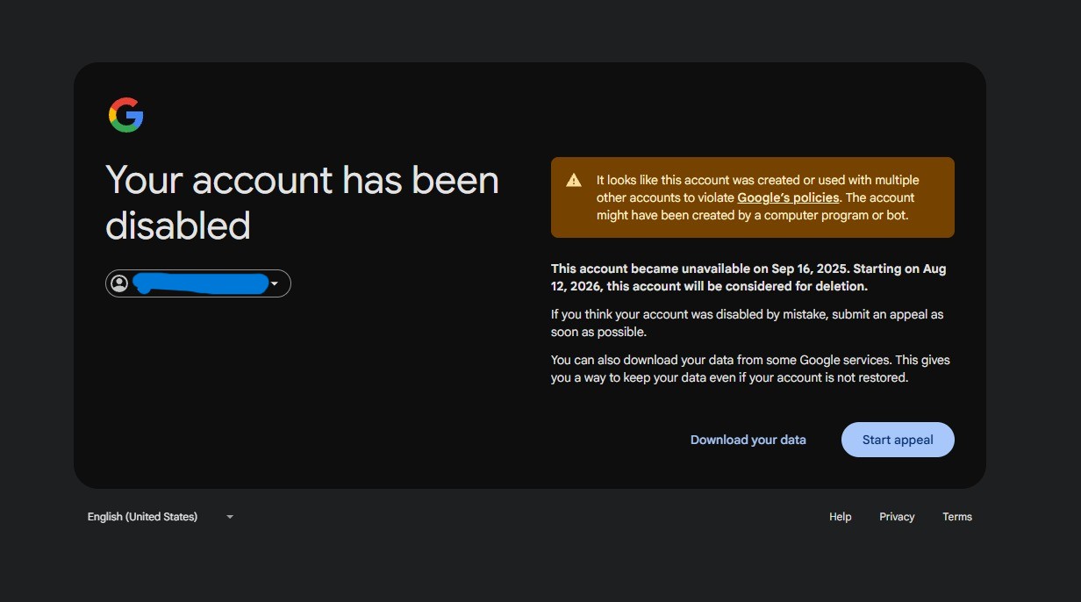Open the Help footer link
The width and height of the screenshot is (1081, 602).
(841, 517)
